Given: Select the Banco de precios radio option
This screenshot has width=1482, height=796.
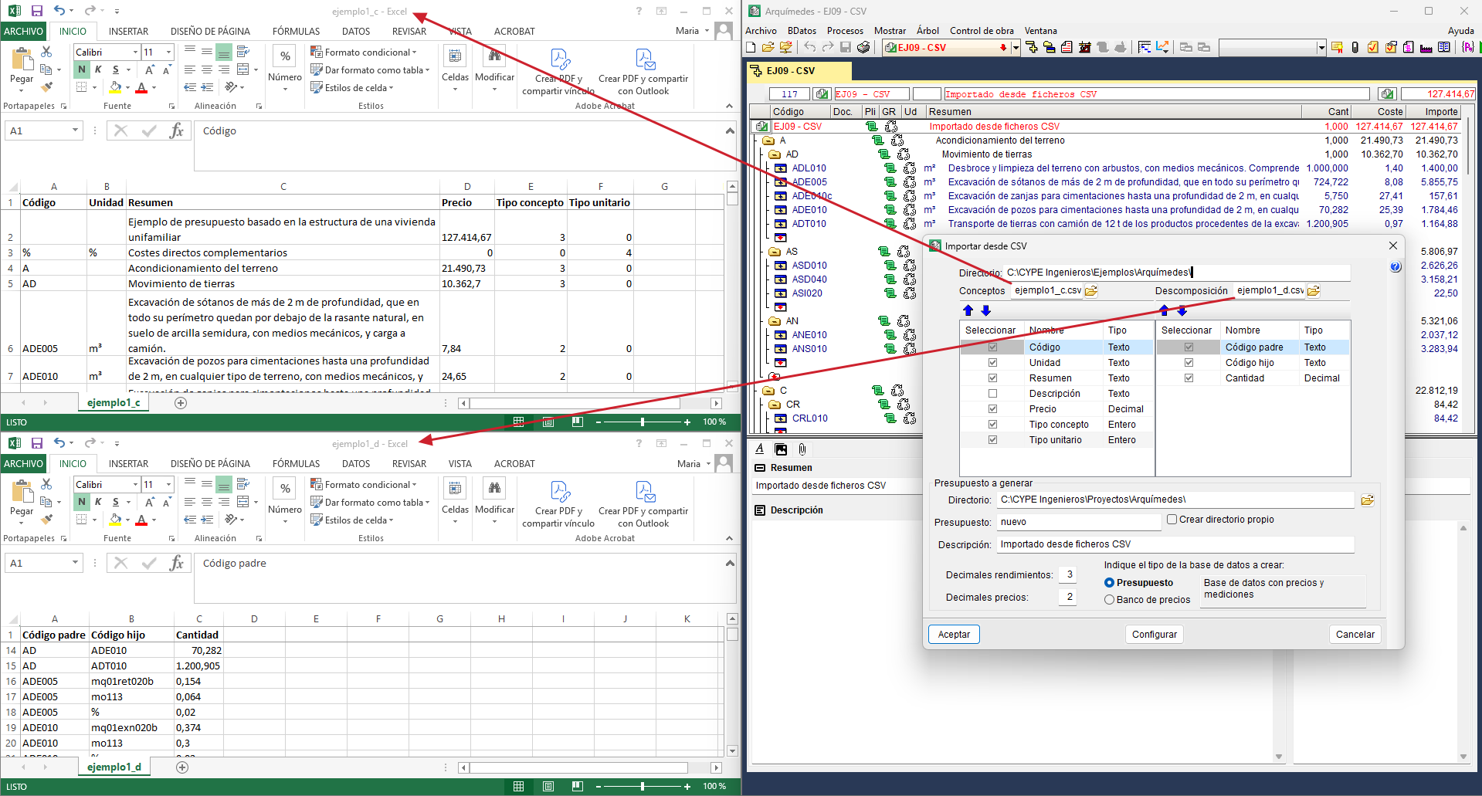Looking at the screenshot, I should coord(1109,600).
